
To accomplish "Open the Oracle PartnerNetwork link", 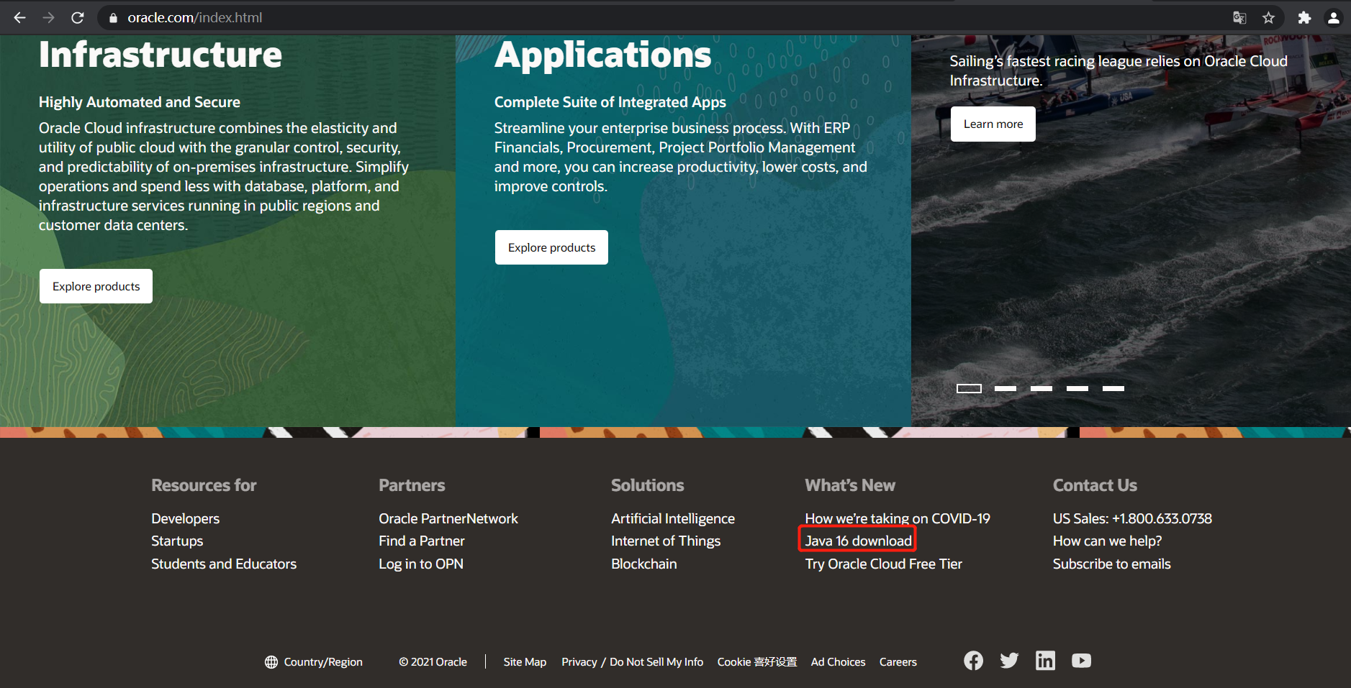I will 448,518.
